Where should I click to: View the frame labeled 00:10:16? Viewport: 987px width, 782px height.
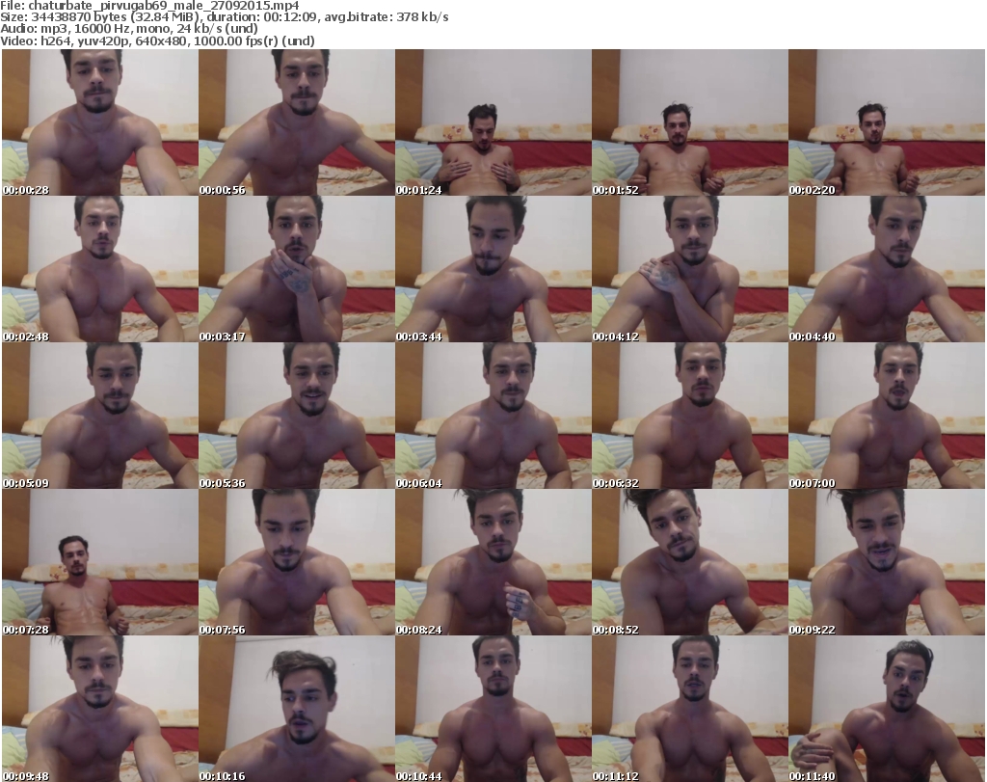click(297, 709)
